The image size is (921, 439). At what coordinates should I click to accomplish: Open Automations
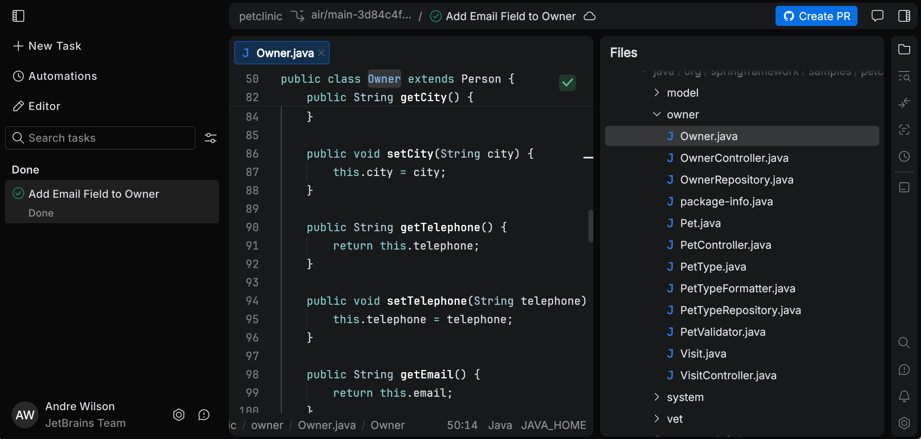[55, 76]
